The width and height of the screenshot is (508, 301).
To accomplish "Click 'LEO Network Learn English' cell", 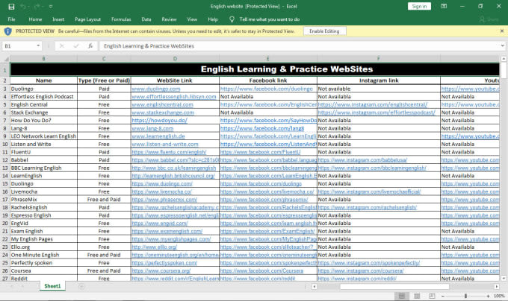I will coord(44,136).
